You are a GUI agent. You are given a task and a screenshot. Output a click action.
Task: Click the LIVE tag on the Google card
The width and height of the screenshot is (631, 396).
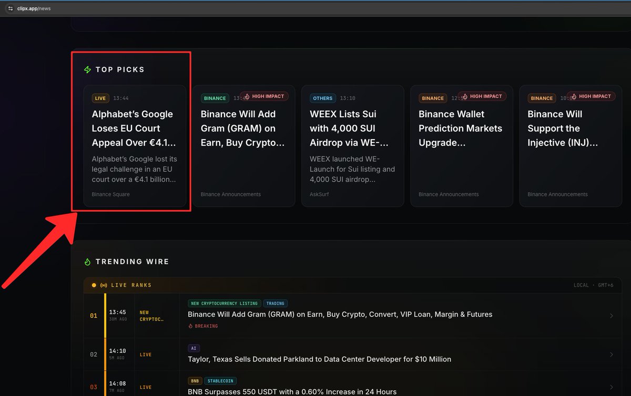tap(100, 98)
